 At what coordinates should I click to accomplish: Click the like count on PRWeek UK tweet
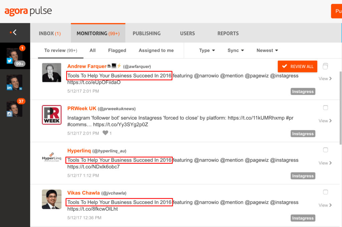click(111, 133)
